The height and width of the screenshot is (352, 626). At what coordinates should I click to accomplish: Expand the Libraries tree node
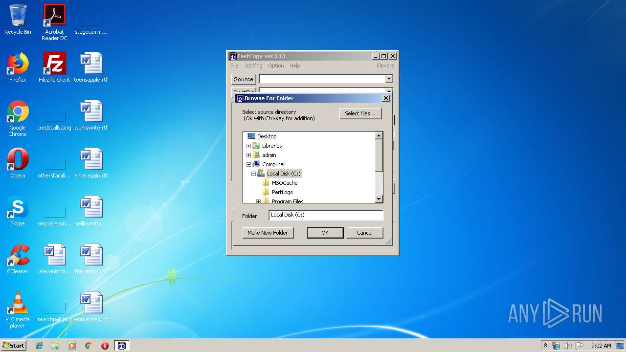(248, 146)
